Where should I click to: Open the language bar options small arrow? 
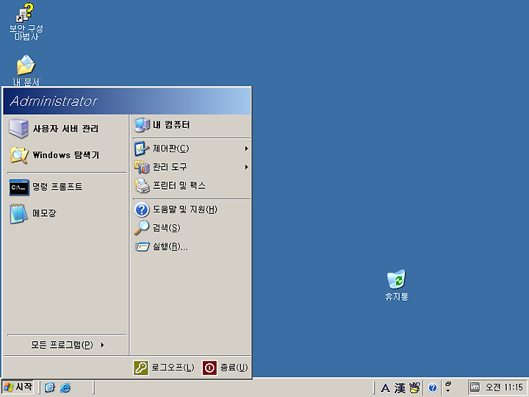(x=448, y=391)
